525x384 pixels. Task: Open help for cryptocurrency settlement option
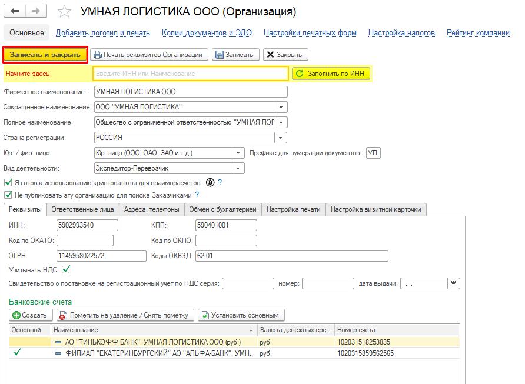click(220, 182)
